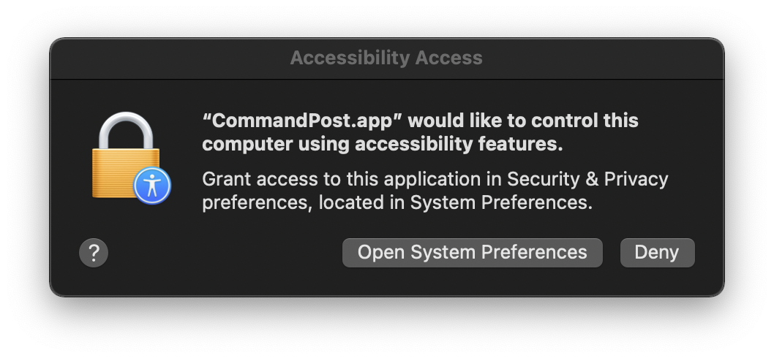
Task: Deny CommandPost accessibility access
Action: (657, 253)
